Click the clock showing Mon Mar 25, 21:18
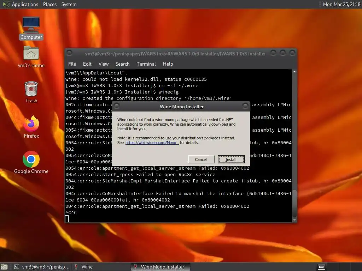The width and height of the screenshot is (362, 271). point(341,4)
